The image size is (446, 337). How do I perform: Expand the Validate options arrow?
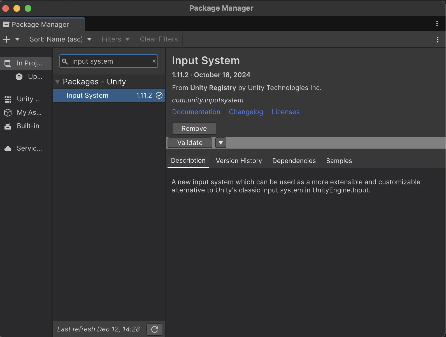click(x=220, y=143)
